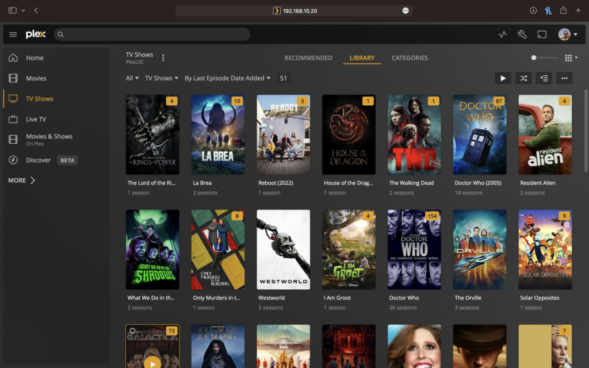
Task: Click the Safari sidebar toggle icon
Action: 13,10
